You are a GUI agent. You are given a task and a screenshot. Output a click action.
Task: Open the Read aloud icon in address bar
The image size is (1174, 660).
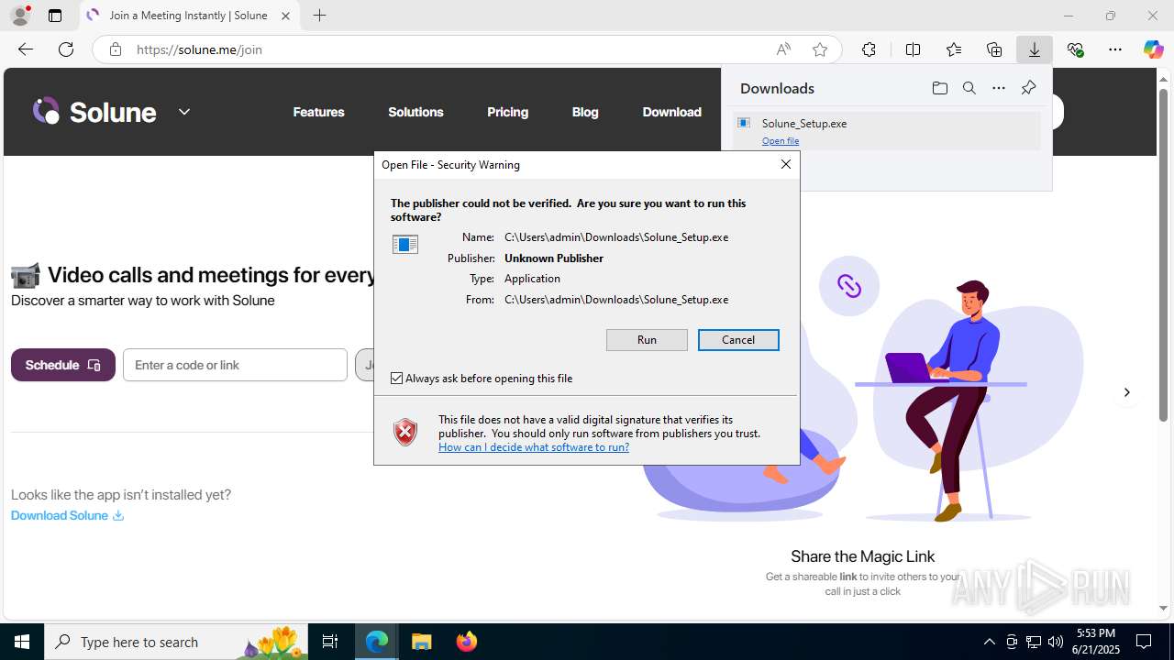coord(783,49)
